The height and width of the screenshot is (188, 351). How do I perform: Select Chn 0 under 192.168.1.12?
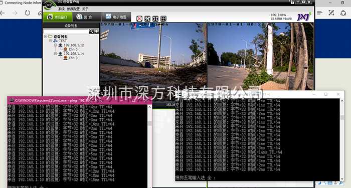73,49
